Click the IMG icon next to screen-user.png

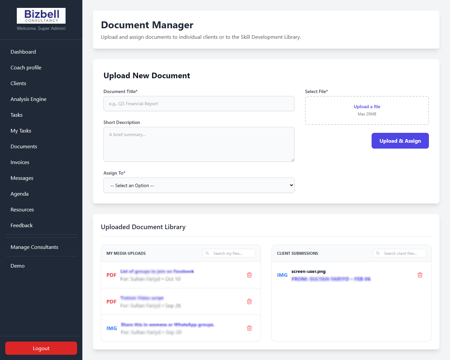click(x=282, y=275)
